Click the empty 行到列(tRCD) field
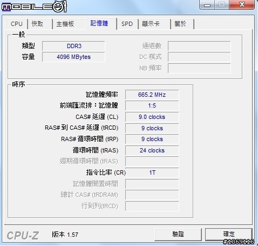The height and width of the screenshot is (246, 258). [152, 206]
